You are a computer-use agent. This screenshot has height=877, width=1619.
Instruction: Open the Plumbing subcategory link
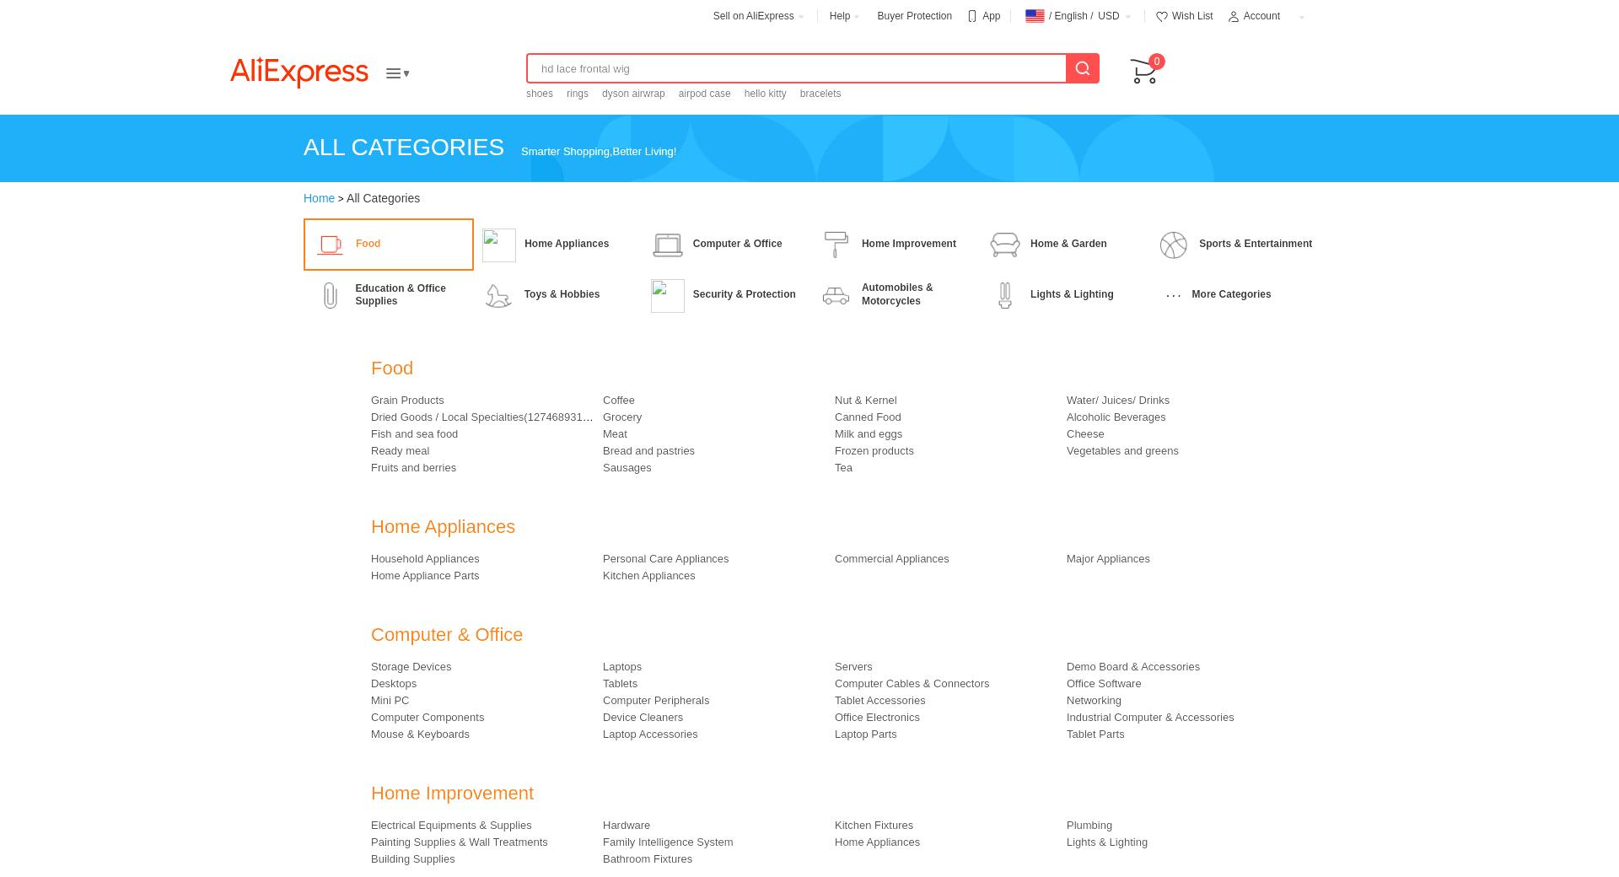point(1089,826)
